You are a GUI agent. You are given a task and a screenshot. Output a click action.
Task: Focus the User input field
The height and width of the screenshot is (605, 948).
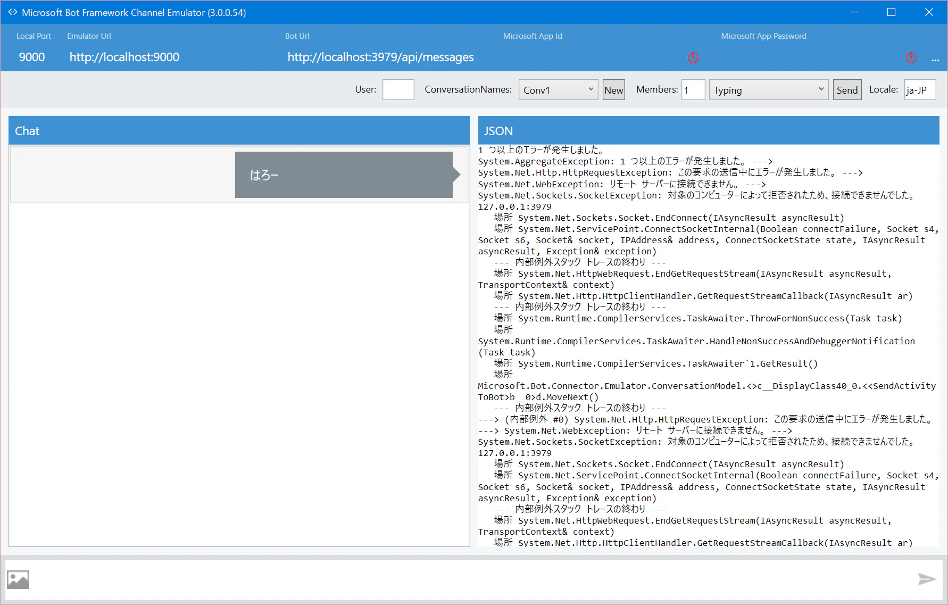click(398, 89)
